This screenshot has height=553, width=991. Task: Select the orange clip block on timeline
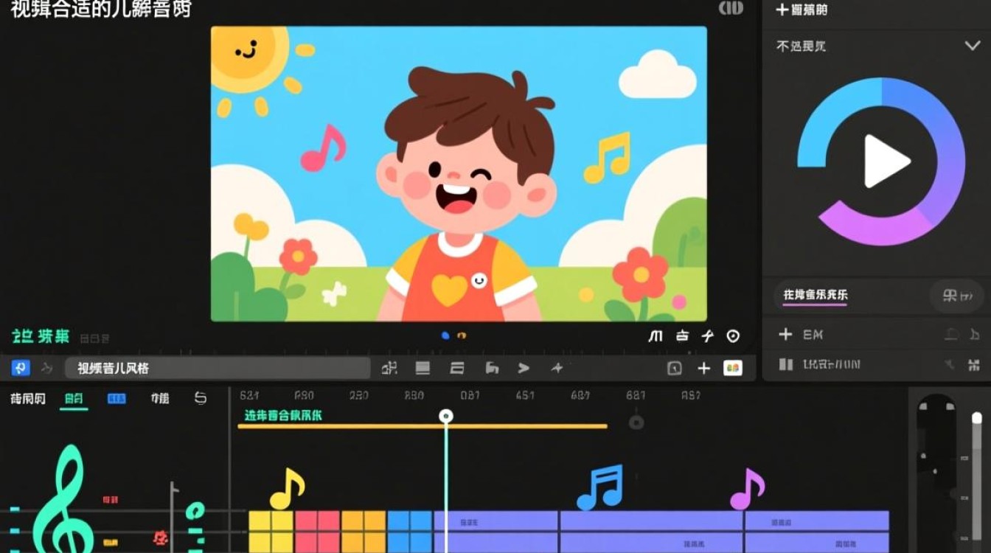[364, 532]
